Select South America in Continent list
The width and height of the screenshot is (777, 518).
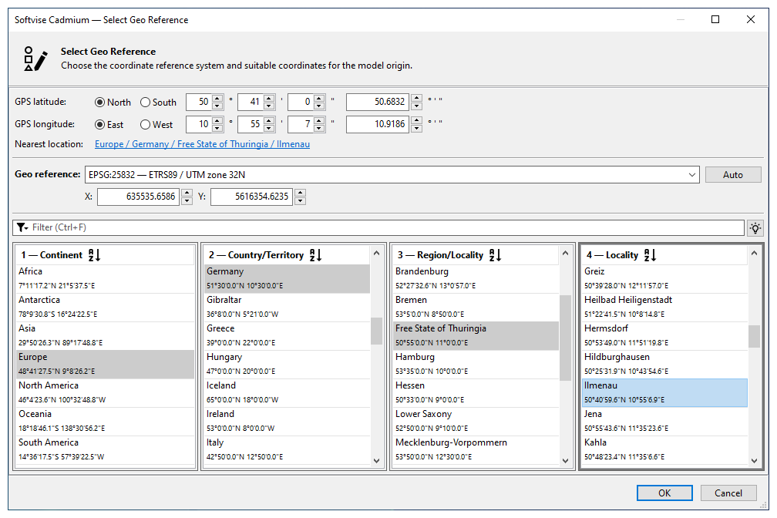[105, 449]
